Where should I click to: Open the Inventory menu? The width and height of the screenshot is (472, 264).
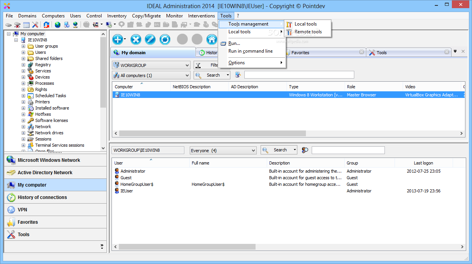(x=117, y=16)
